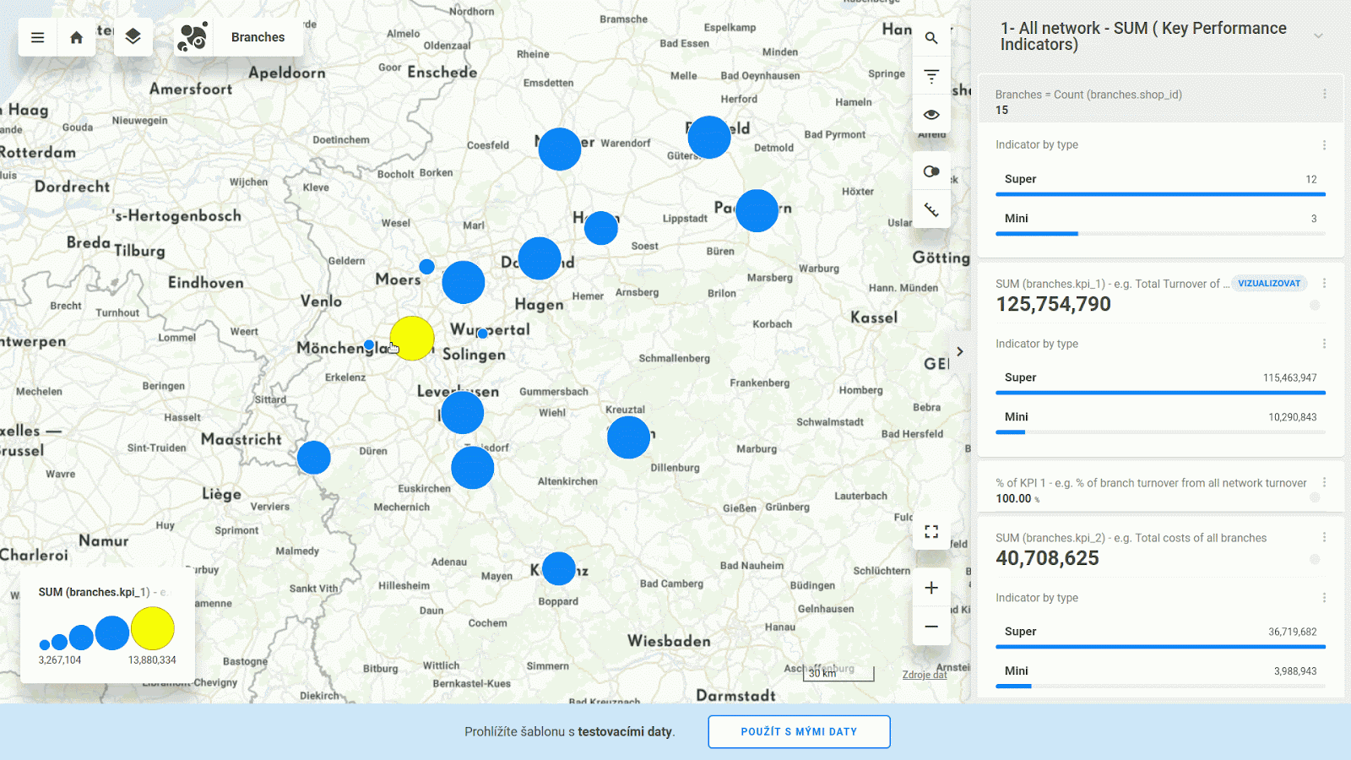Zoom in with the plus button
This screenshot has height=760, width=1351.
(931, 588)
